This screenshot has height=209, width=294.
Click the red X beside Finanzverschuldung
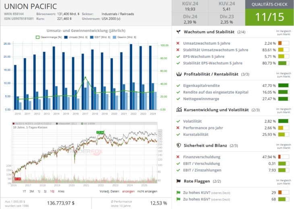(x=178, y=157)
